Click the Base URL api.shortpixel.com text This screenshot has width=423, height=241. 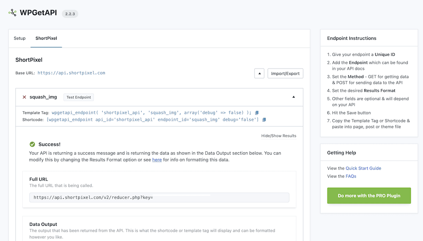71,73
